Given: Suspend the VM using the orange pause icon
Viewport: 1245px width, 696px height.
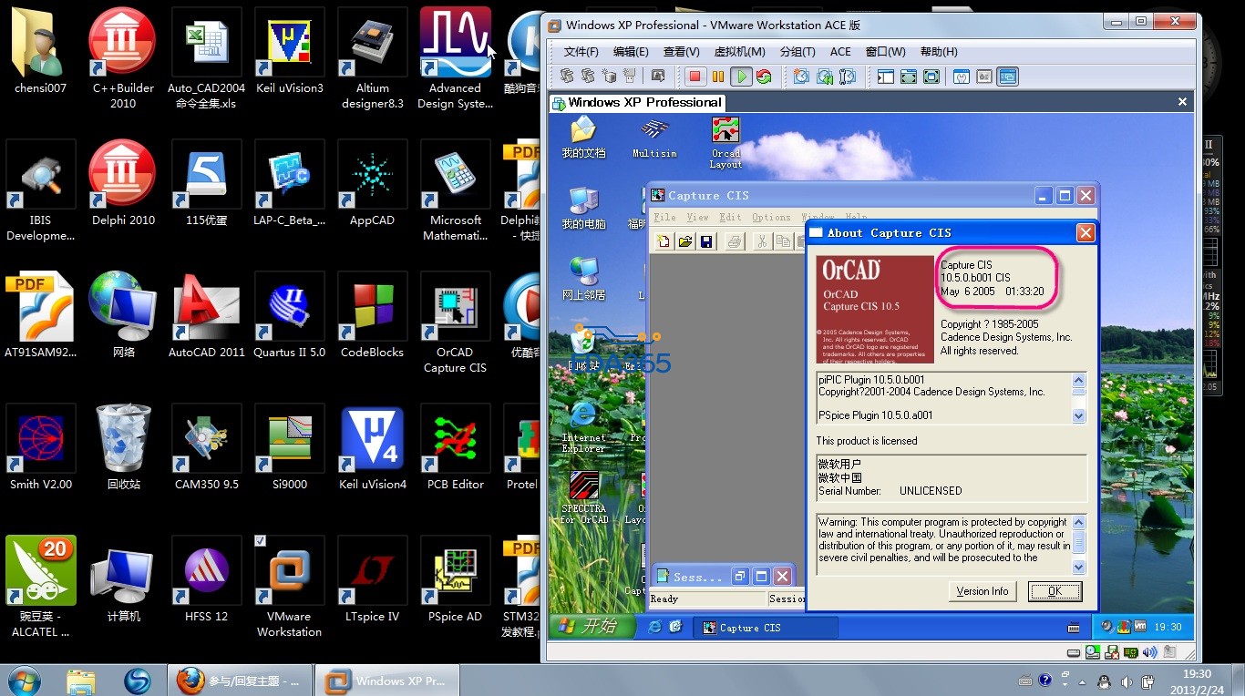Looking at the screenshot, I should (718, 77).
